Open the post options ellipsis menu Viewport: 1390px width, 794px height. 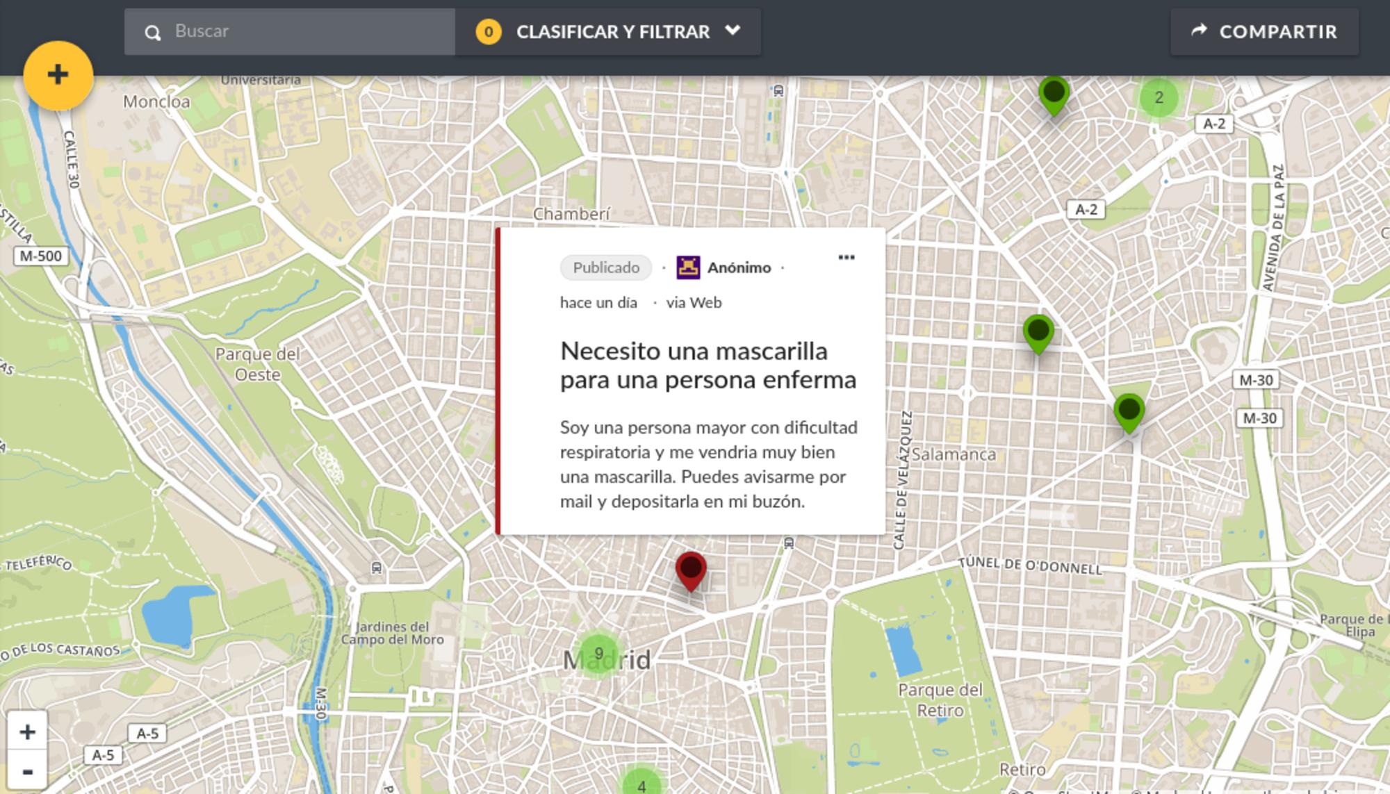[847, 257]
